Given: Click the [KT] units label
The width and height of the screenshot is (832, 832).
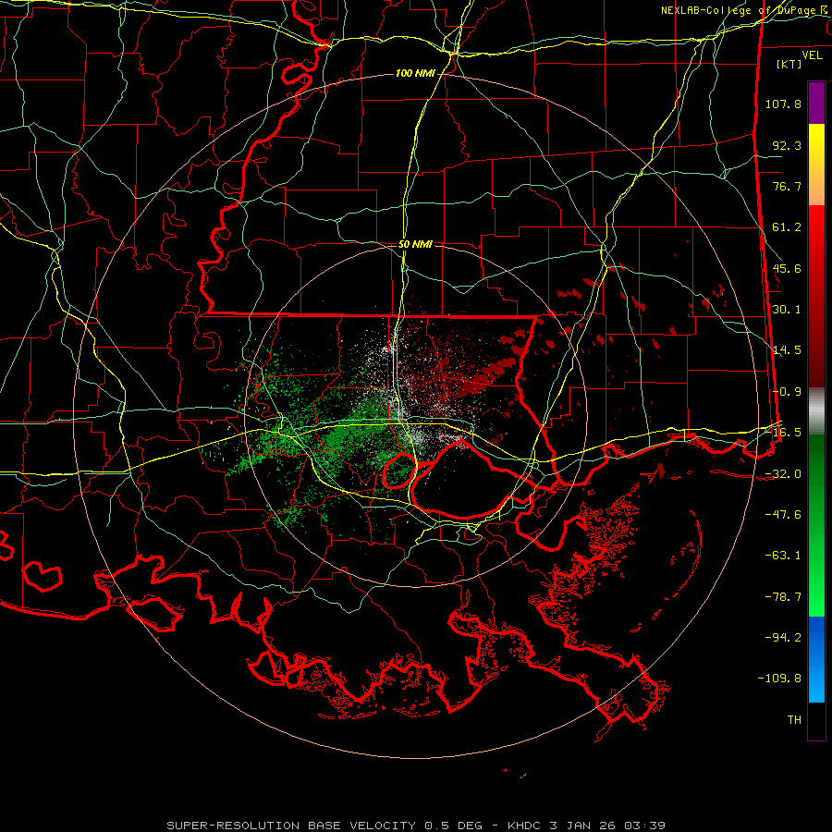Looking at the screenshot, I should pyautogui.click(x=789, y=64).
